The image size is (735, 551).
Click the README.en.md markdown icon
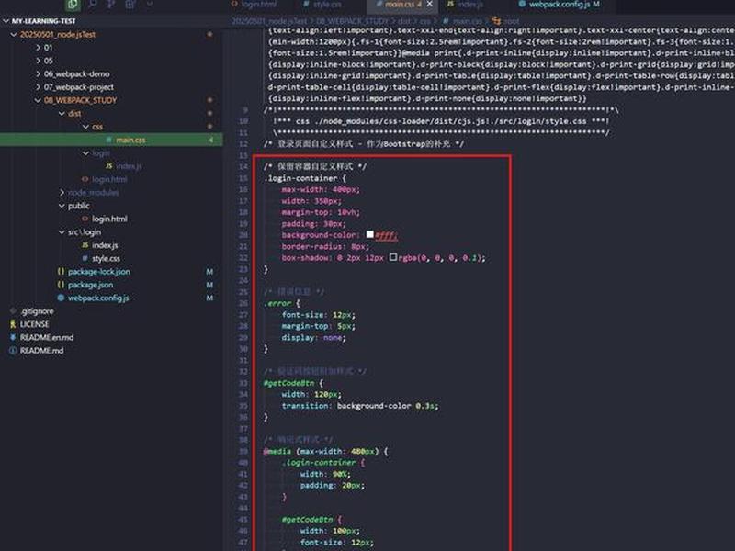tap(13, 337)
